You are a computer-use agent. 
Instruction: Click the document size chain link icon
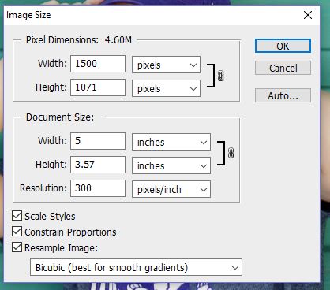pos(231,153)
